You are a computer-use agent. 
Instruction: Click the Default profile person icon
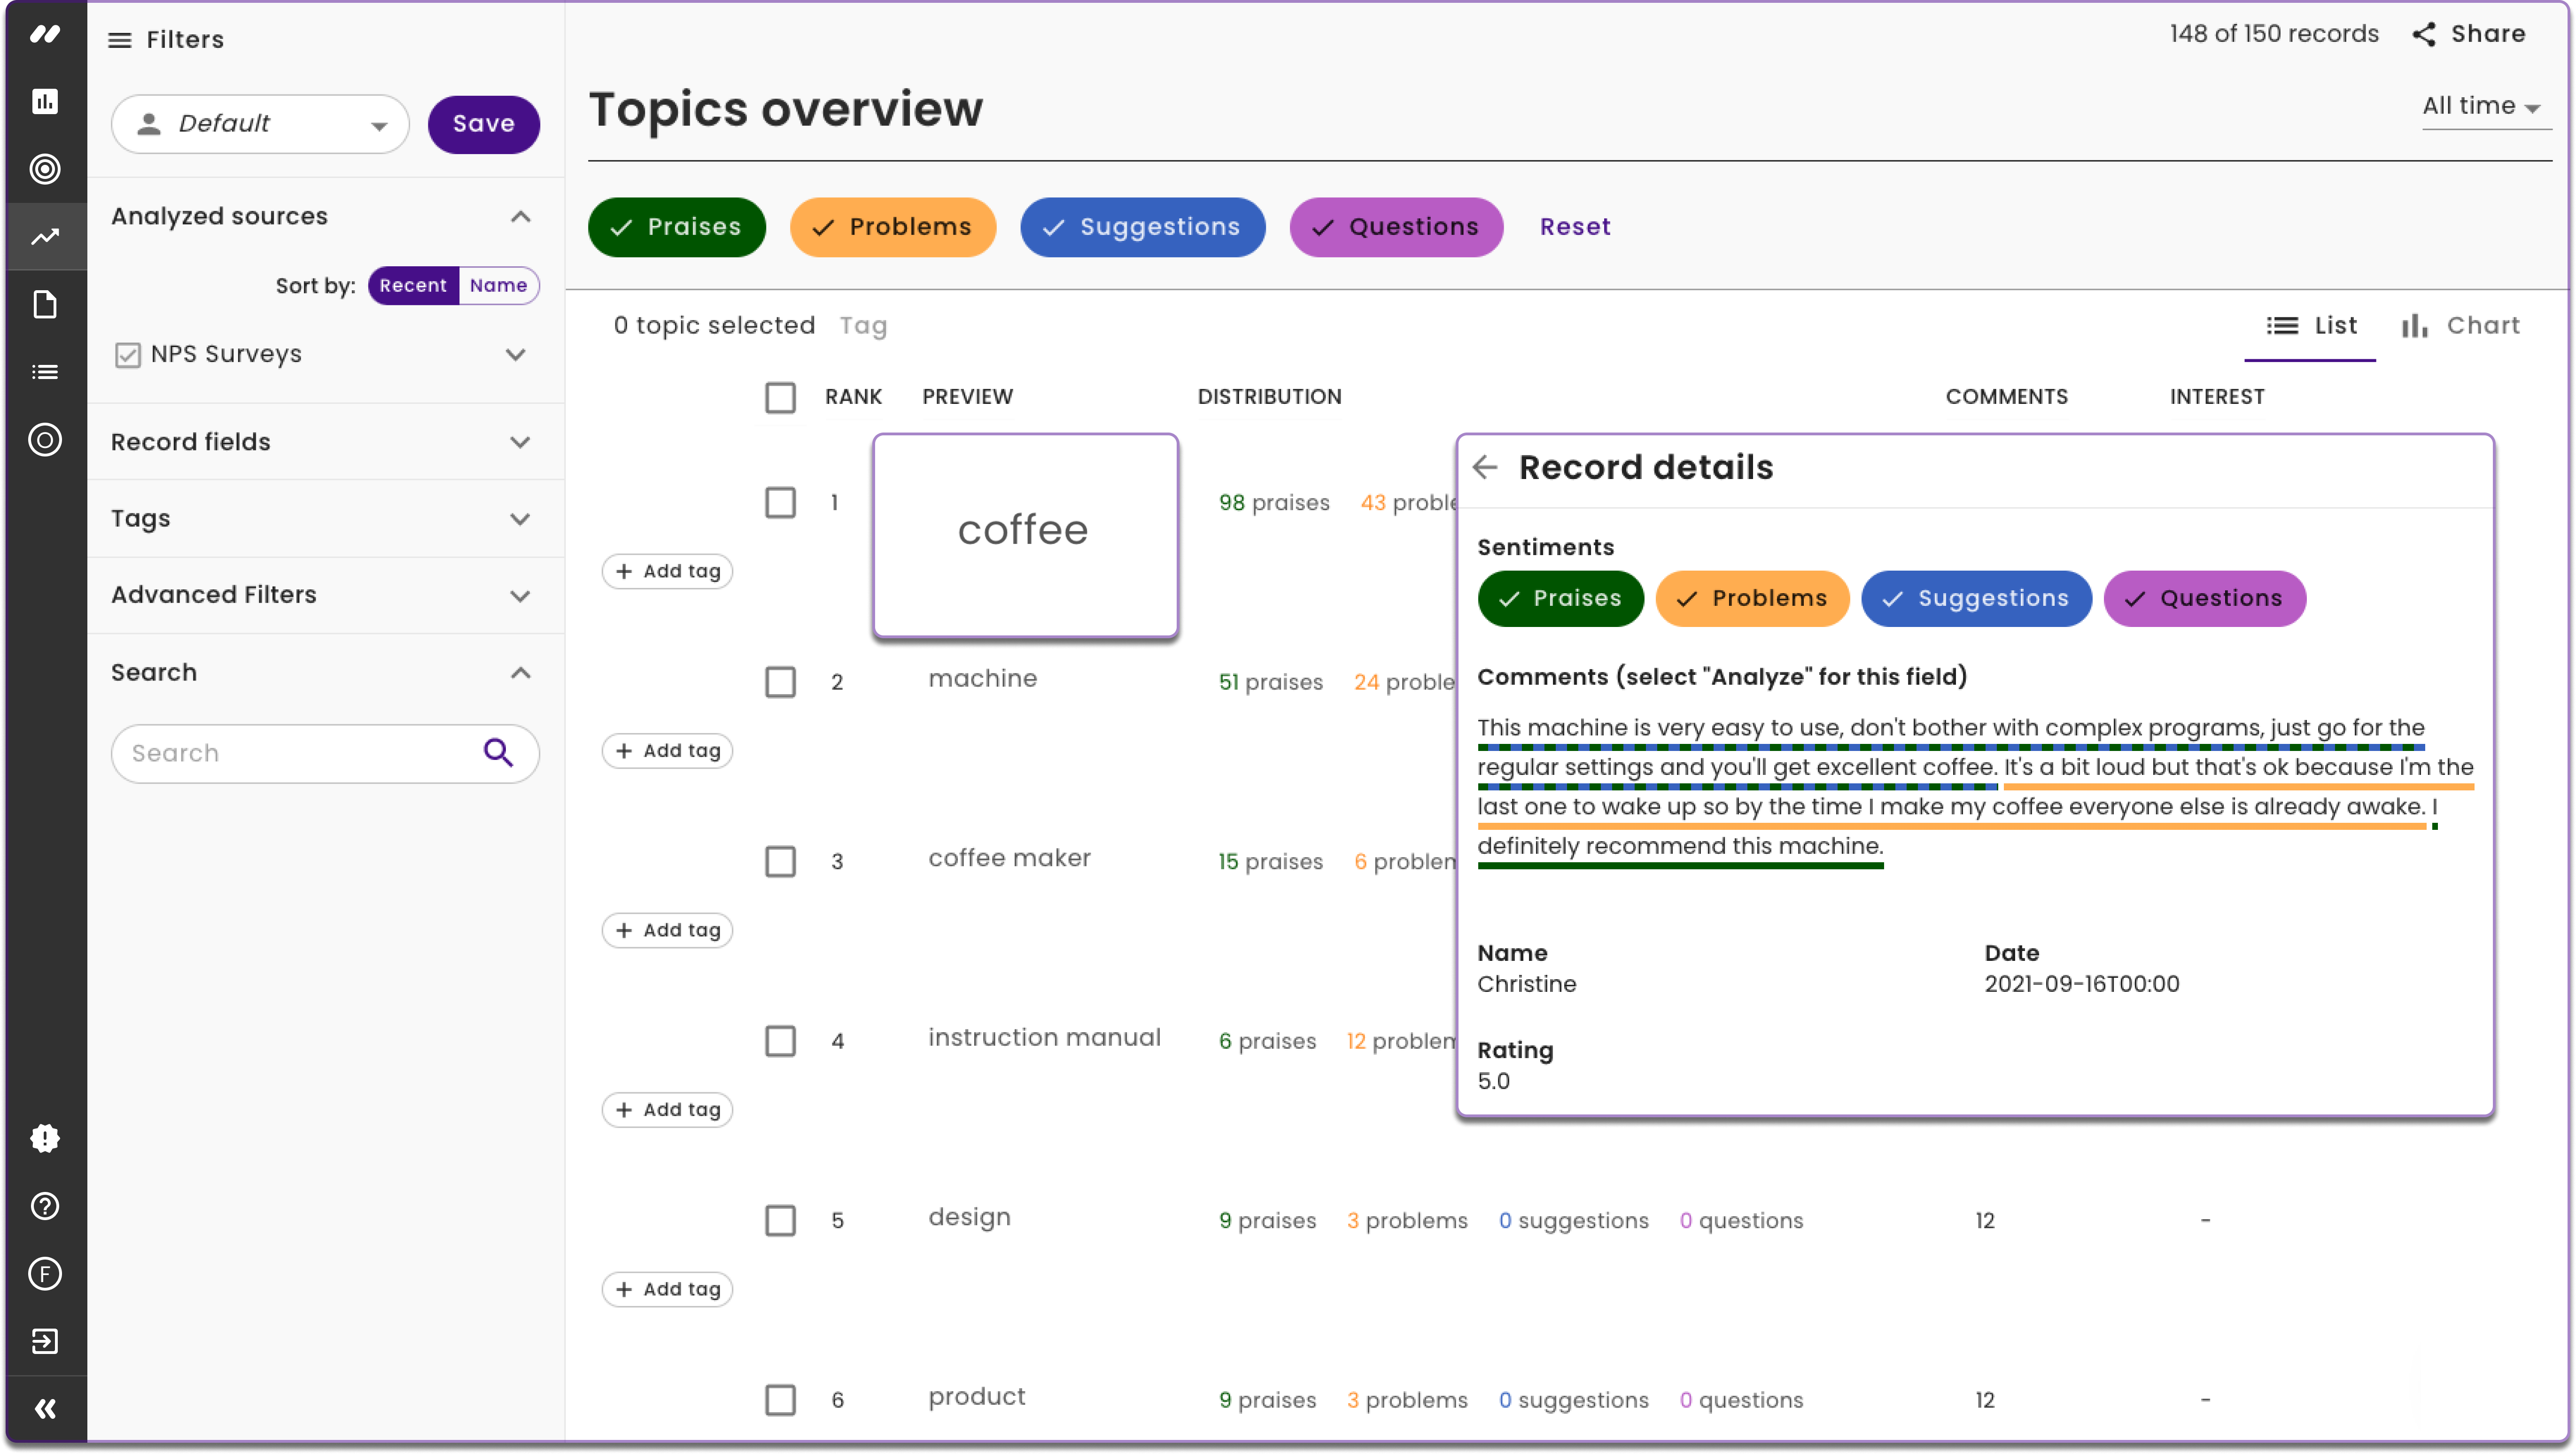pos(149,124)
